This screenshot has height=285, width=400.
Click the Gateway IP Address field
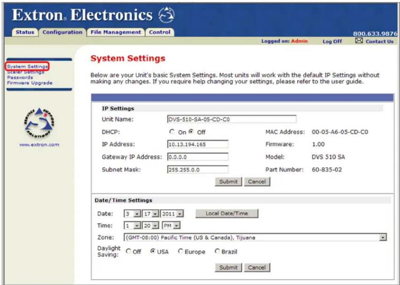point(198,157)
